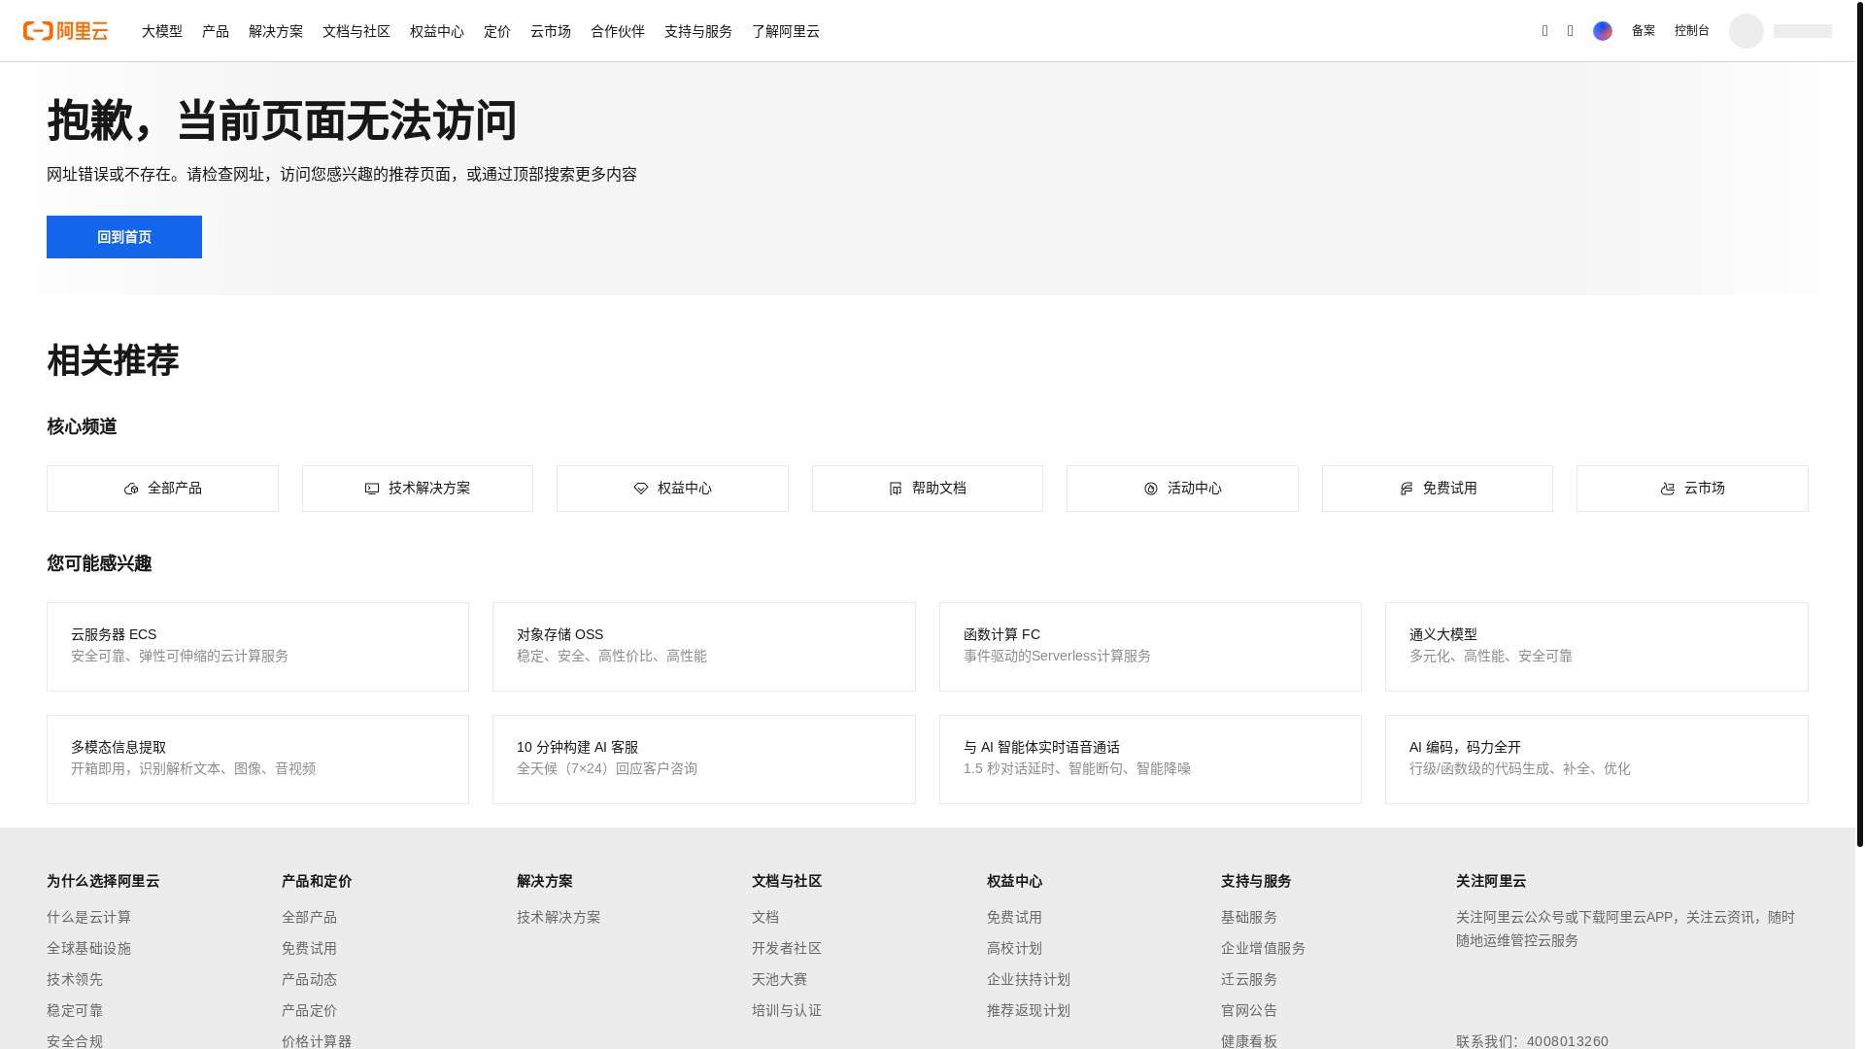Viewport: 1865px width, 1049px height.
Task: Click the page vertical scrollbar
Action: point(1860,423)
